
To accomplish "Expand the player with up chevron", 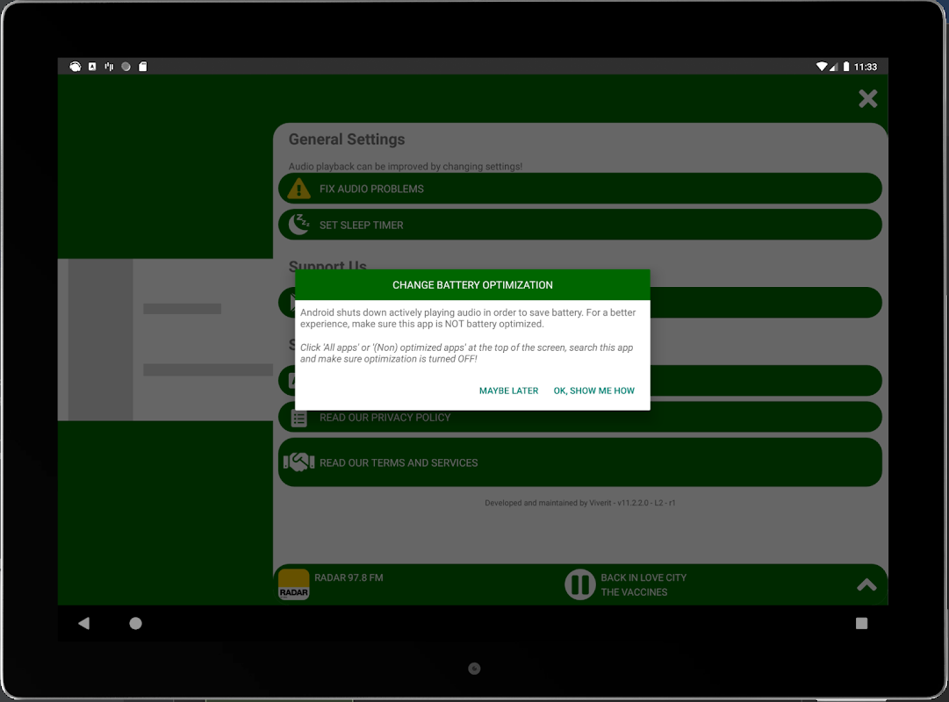I will click(866, 584).
